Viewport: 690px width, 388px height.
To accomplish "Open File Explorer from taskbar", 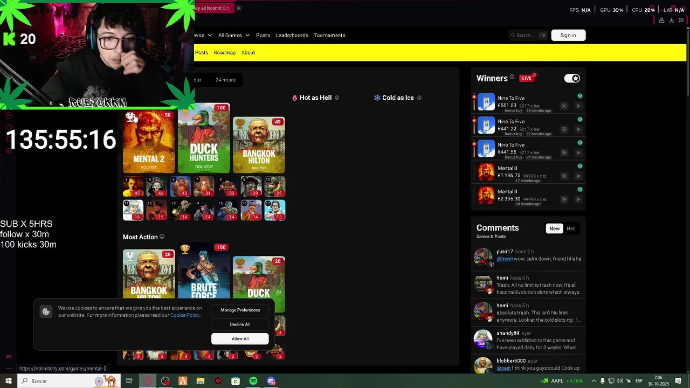I will pyautogui.click(x=201, y=381).
